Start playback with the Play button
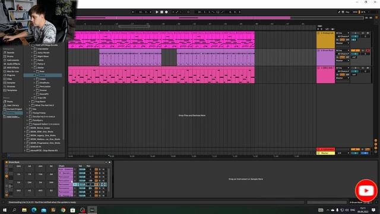Viewport: 380px width, 214px height. point(157,12)
